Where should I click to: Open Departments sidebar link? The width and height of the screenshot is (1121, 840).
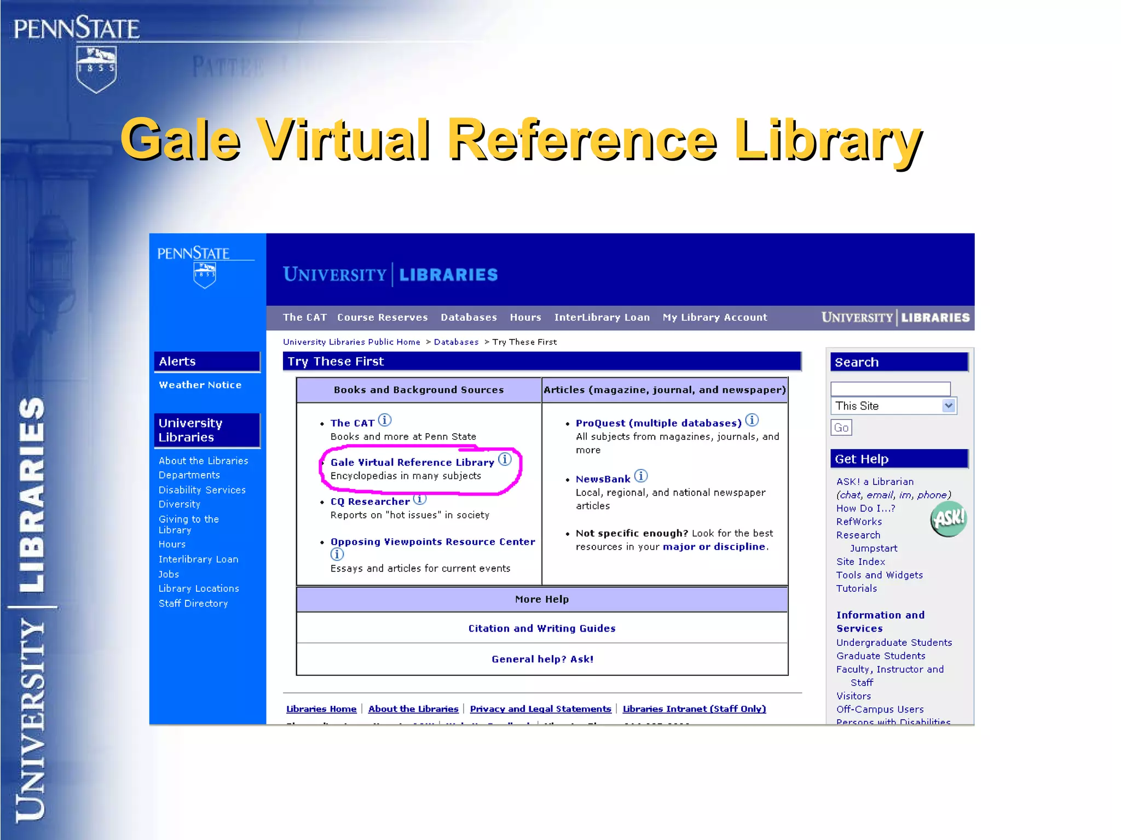point(189,475)
